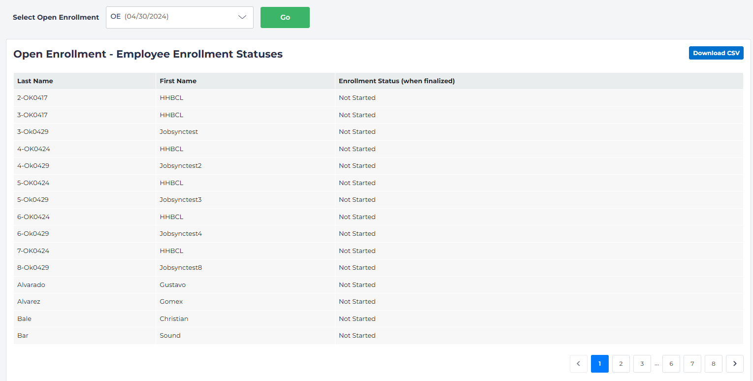Screen dimensions: 753x381
Task: Click the first name Gustavo
Action: 172,285
